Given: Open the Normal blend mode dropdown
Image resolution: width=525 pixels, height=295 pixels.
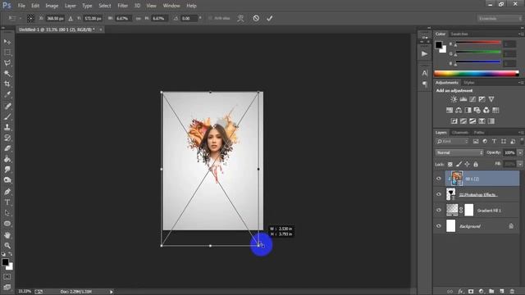Looking at the screenshot, I should (x=459, y=152).
